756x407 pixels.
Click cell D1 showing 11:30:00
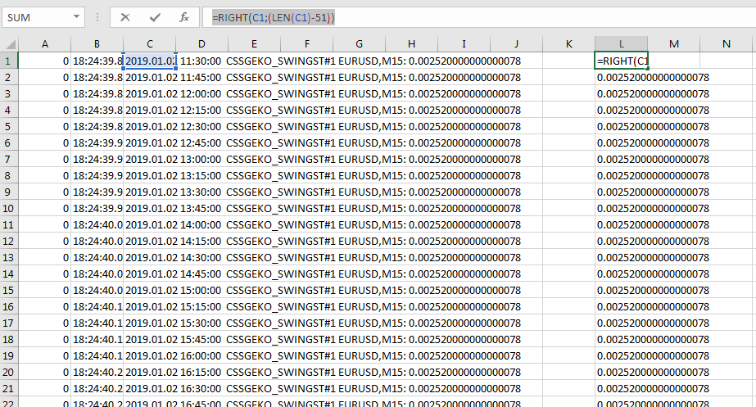(201, 61)
